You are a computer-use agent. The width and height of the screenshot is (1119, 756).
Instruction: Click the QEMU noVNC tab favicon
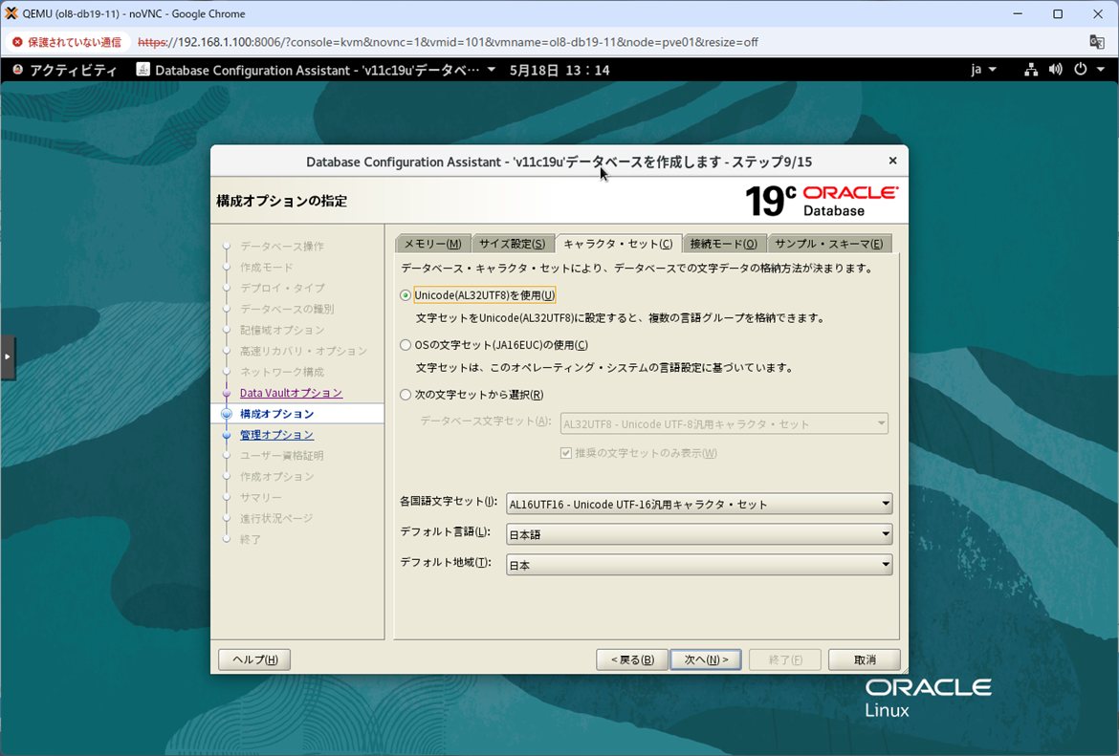pyautogui.click(x=11, y=13)
